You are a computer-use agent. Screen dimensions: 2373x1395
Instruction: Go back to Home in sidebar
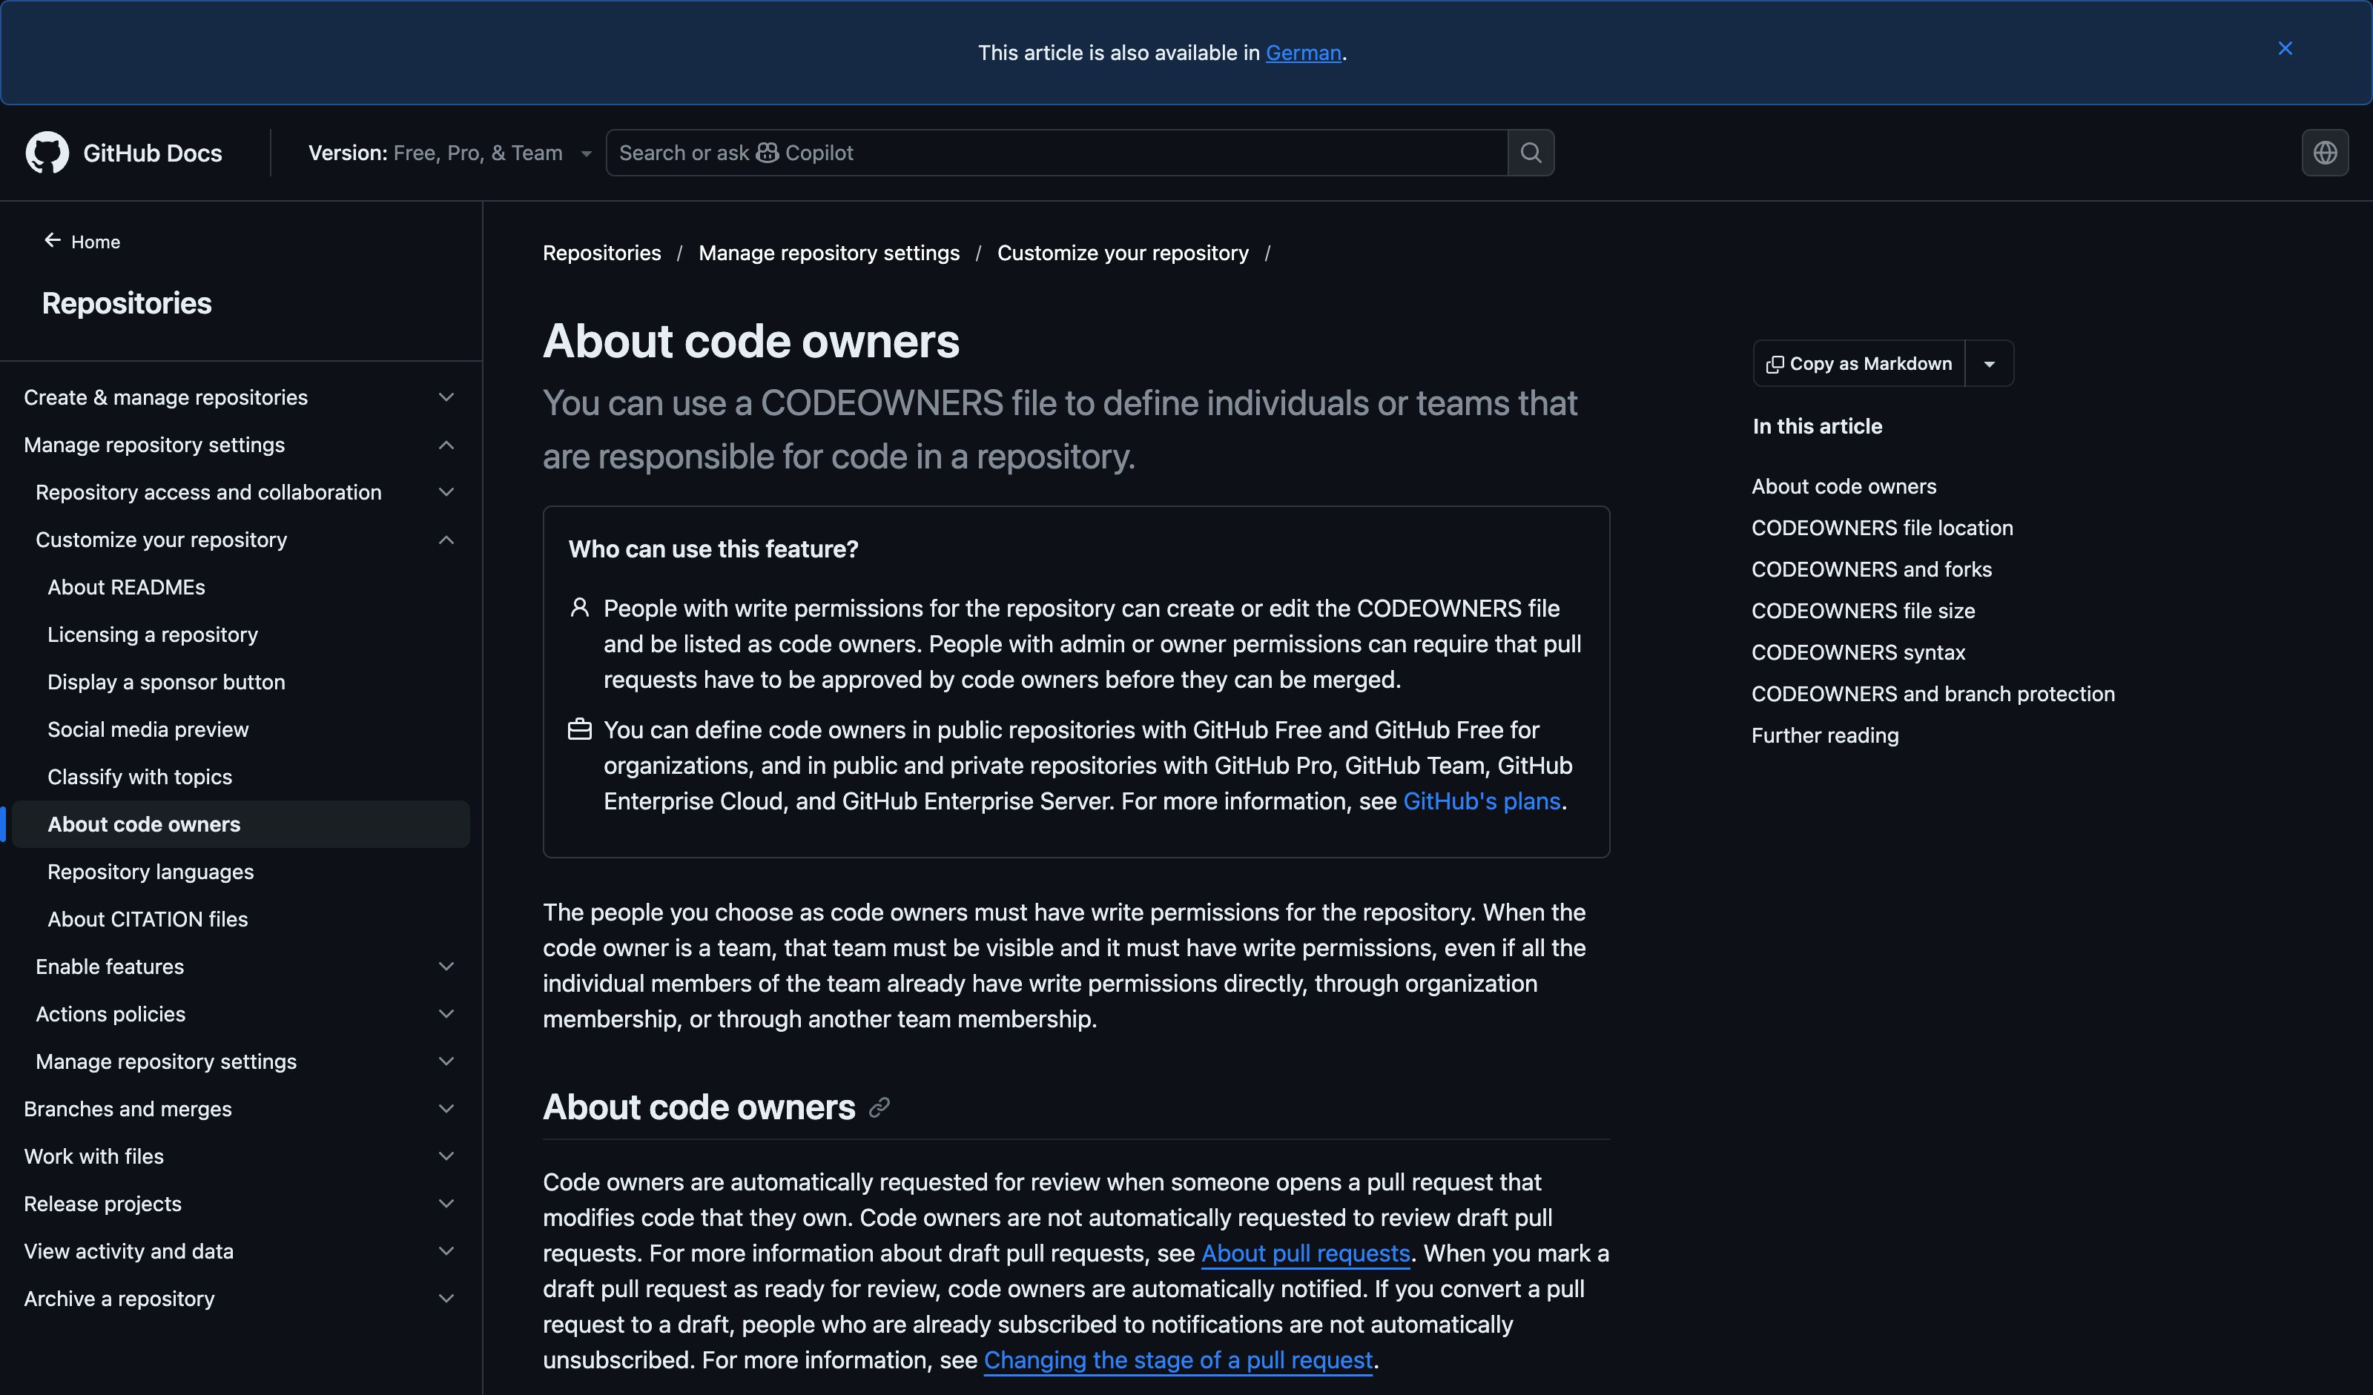click(x=82, y=242)
